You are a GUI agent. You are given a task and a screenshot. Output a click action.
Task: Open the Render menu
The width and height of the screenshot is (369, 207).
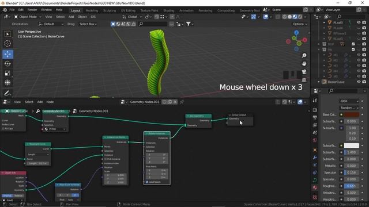(x=32, y=10)
